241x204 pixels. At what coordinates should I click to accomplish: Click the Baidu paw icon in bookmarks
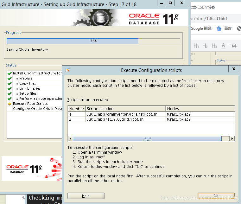point(219,29)
